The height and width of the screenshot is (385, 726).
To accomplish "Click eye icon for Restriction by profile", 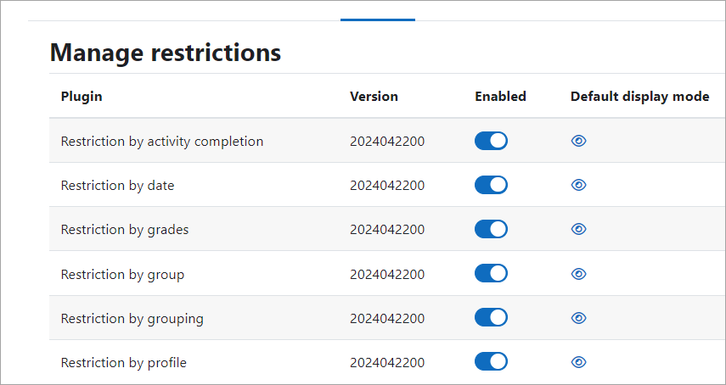I will coord(578,362).
